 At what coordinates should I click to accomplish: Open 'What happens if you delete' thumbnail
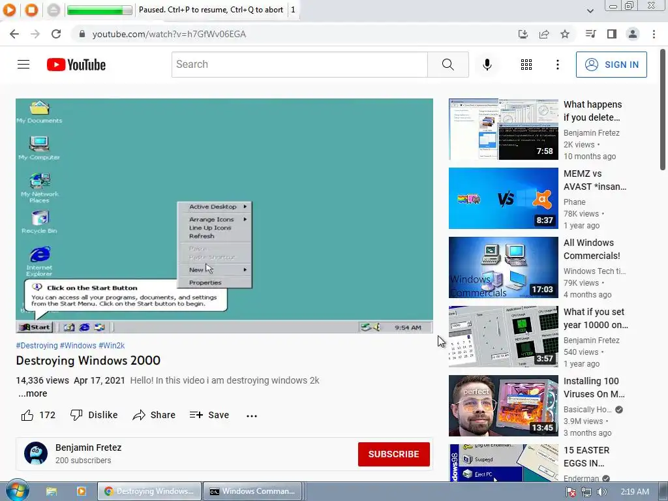point(503,129)
